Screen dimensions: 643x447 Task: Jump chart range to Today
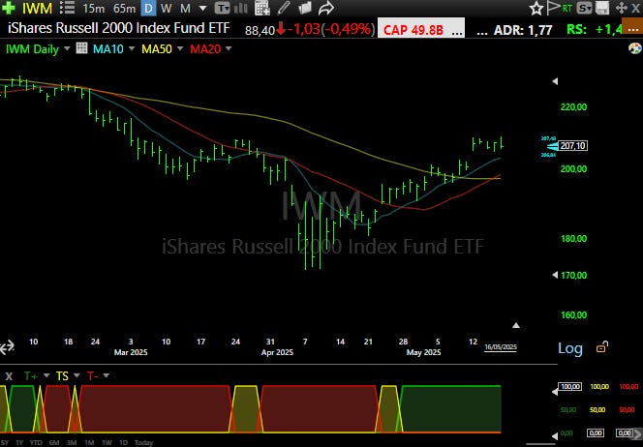[x=143, y=442]
